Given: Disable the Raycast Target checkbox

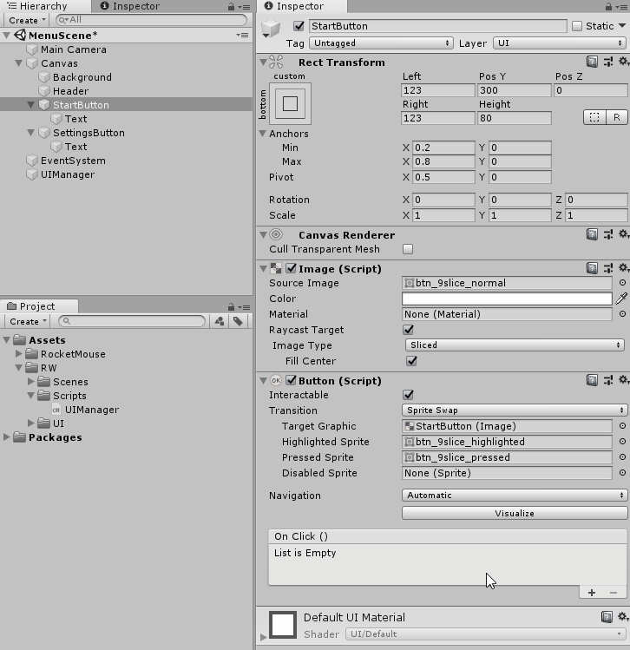Looking at the screenshot, I should (408, 330).
